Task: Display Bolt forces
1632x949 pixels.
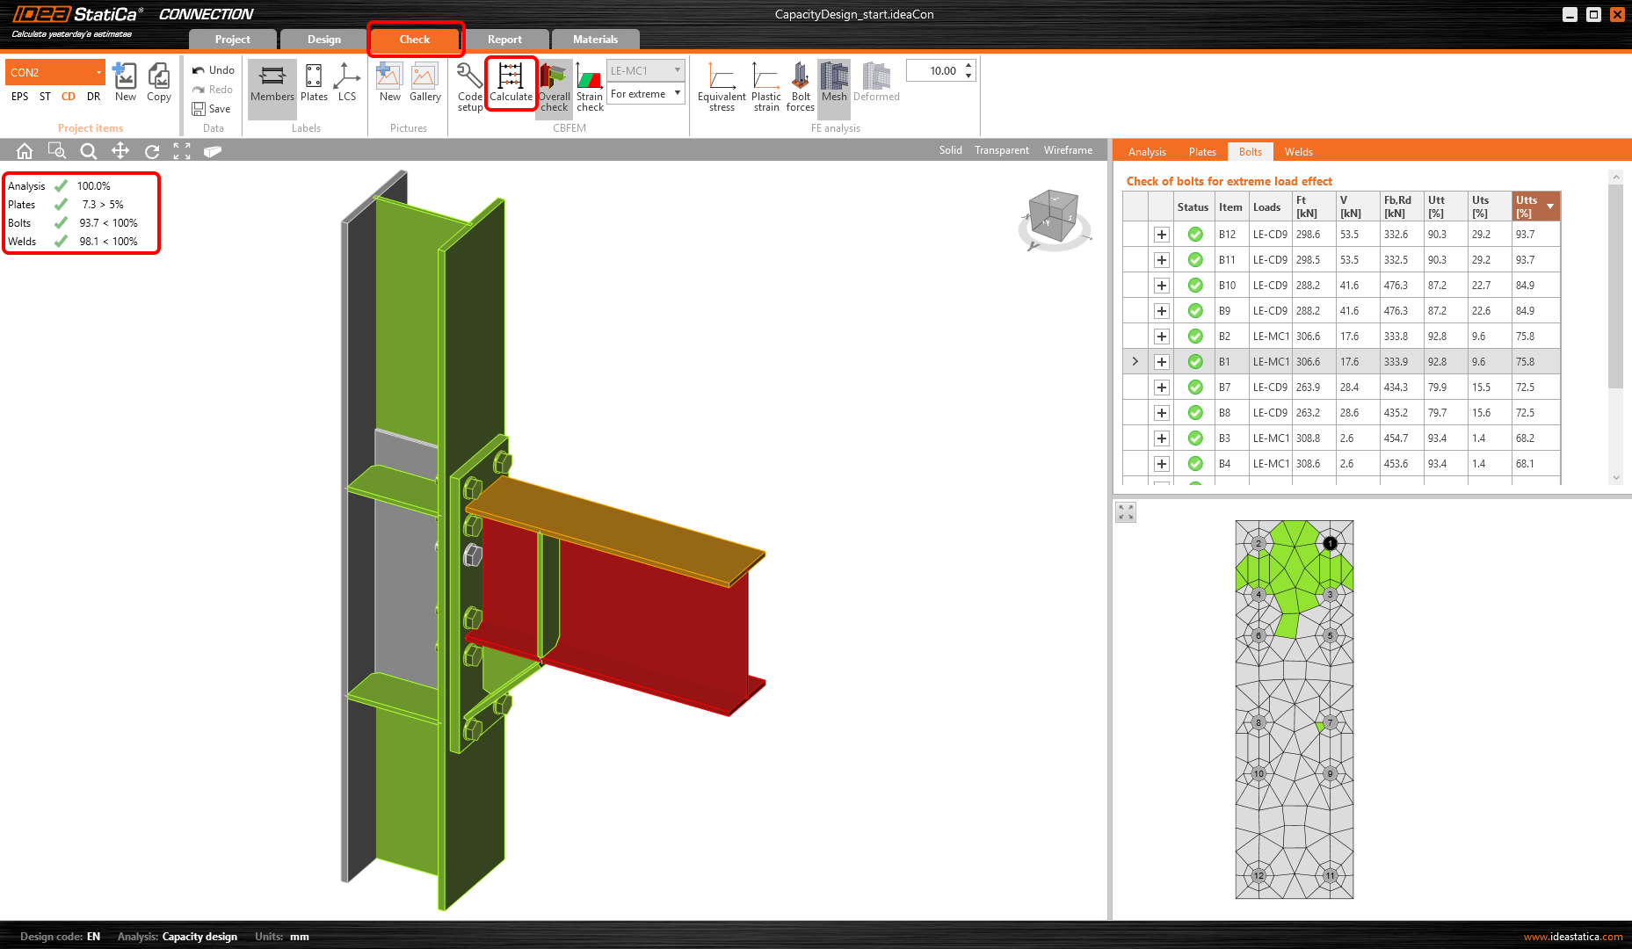Action: tap(801, 87)
